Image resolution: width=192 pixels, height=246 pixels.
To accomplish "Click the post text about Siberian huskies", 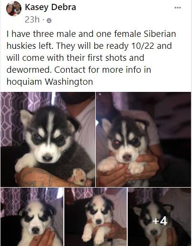I will click(x=91, y=57).
